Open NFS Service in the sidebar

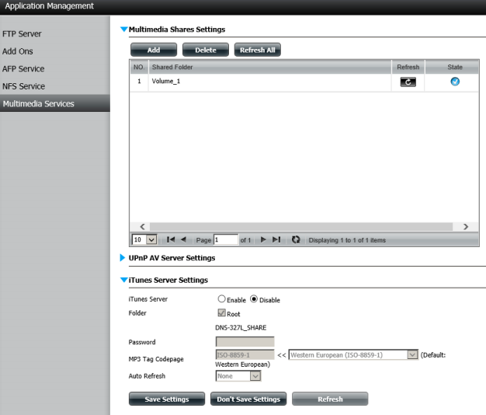click(24, 86)
